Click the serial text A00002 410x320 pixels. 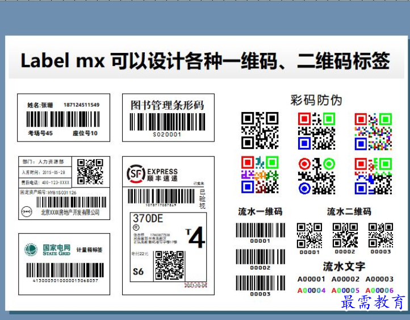(x=345, y=279)
